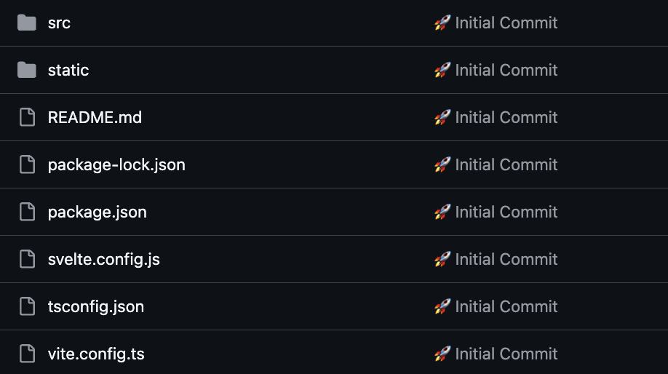Open svelte.config.js file

pyautogui.click(x=104, y=259)
